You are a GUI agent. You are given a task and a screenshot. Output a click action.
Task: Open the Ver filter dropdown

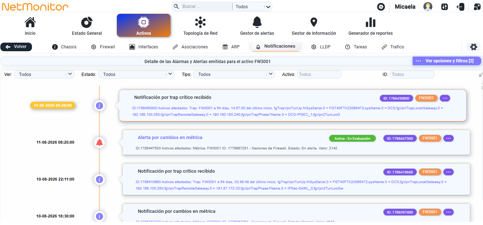[44, 75]
